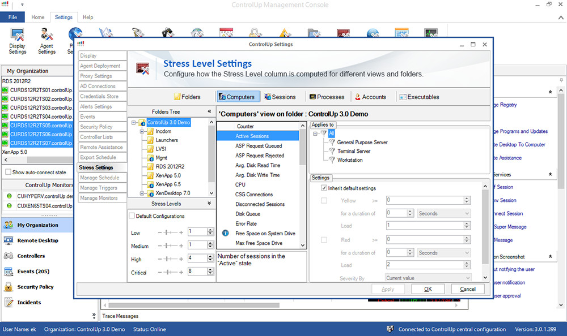Click the Launchers folder icon
Screen dimensions: 567x336
click(x=150, y=140)
